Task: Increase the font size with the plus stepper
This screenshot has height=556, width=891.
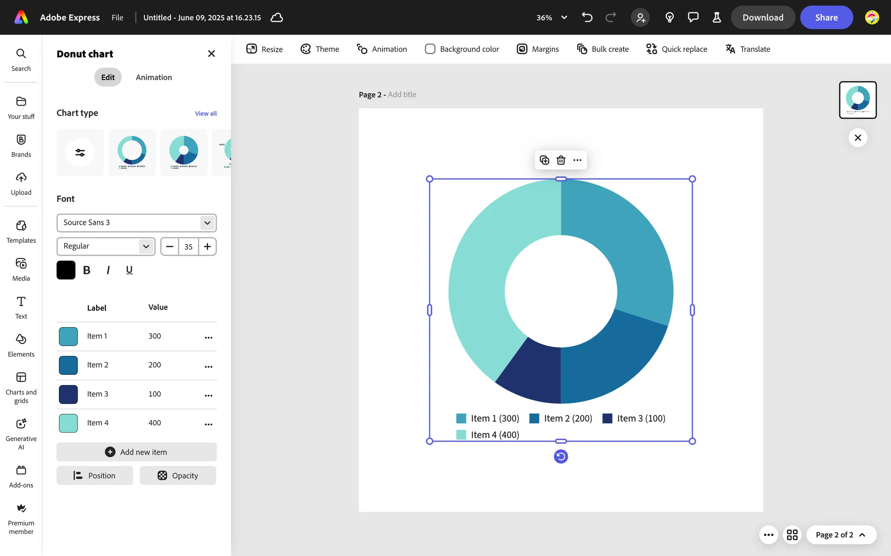Action: (207, 246)
